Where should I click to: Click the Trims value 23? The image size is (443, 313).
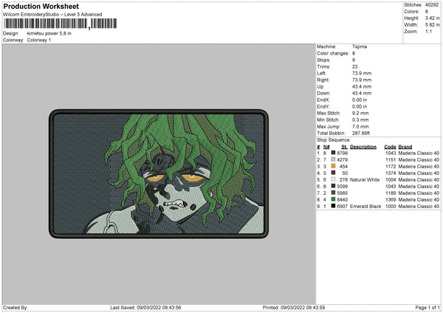[x=355, y=66]
